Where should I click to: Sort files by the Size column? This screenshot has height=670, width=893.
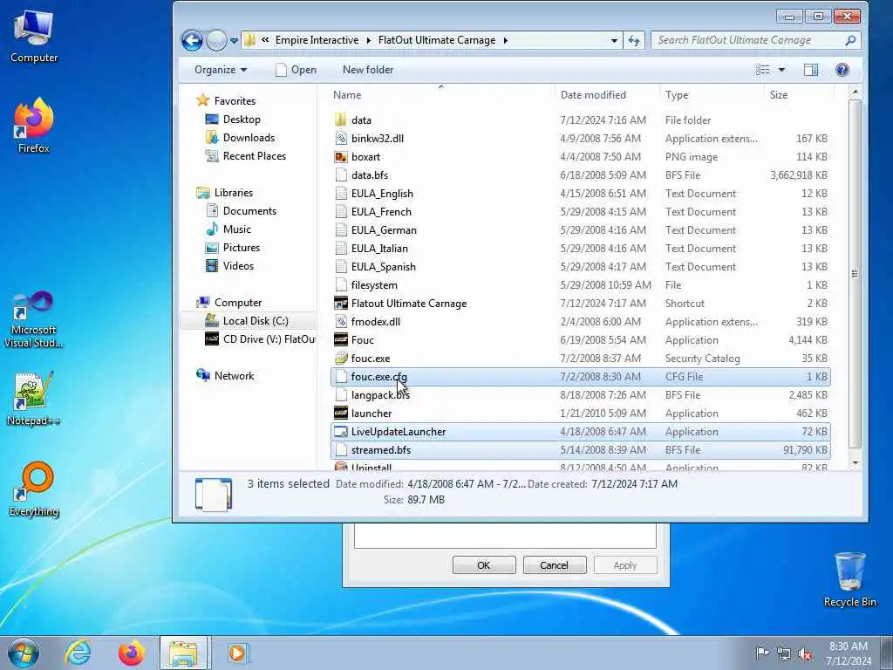pos(799,95)
